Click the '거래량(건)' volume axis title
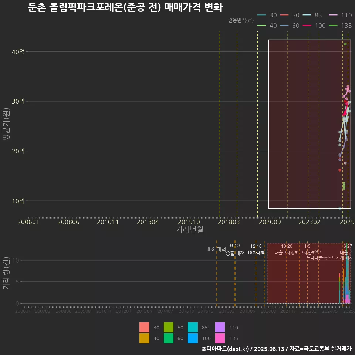 tap(6, 273)
